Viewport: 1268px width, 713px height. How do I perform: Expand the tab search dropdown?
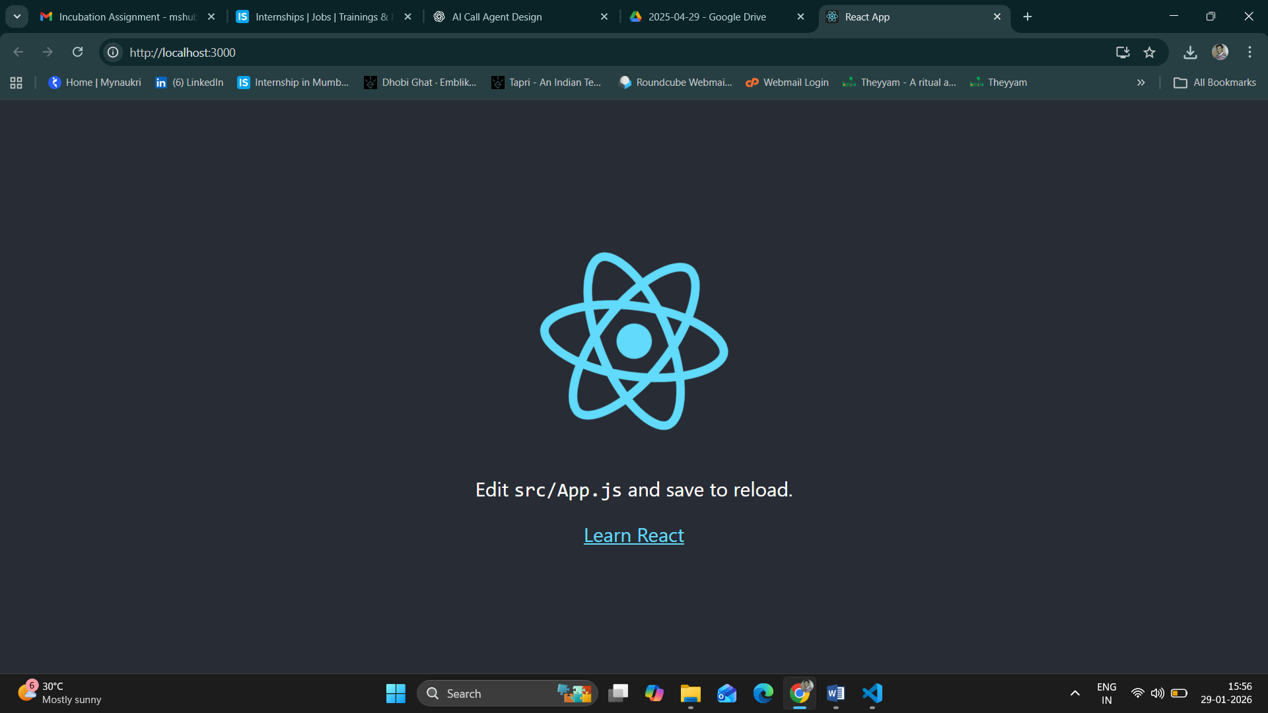pos(17,17)
